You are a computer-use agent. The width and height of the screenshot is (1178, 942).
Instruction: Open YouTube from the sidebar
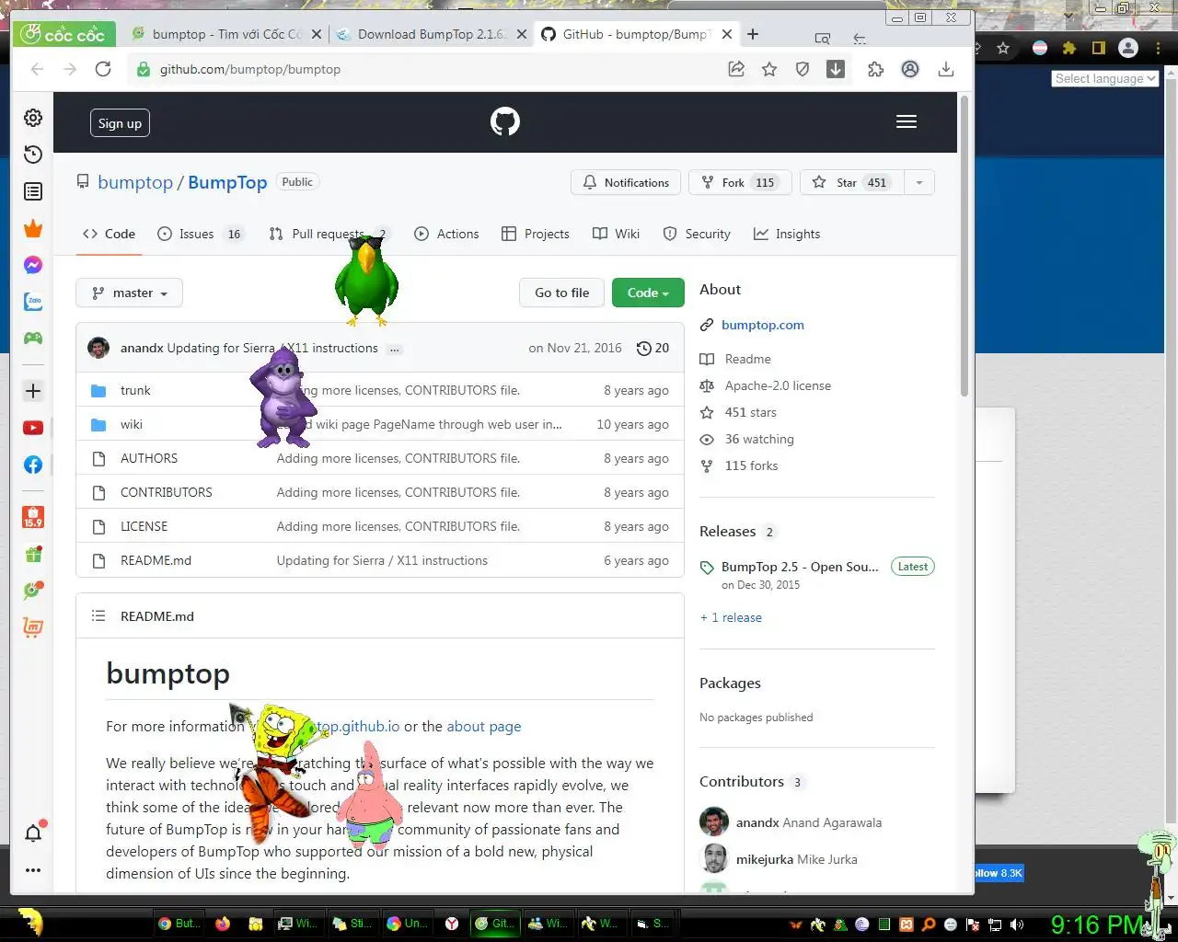point(33,428)
